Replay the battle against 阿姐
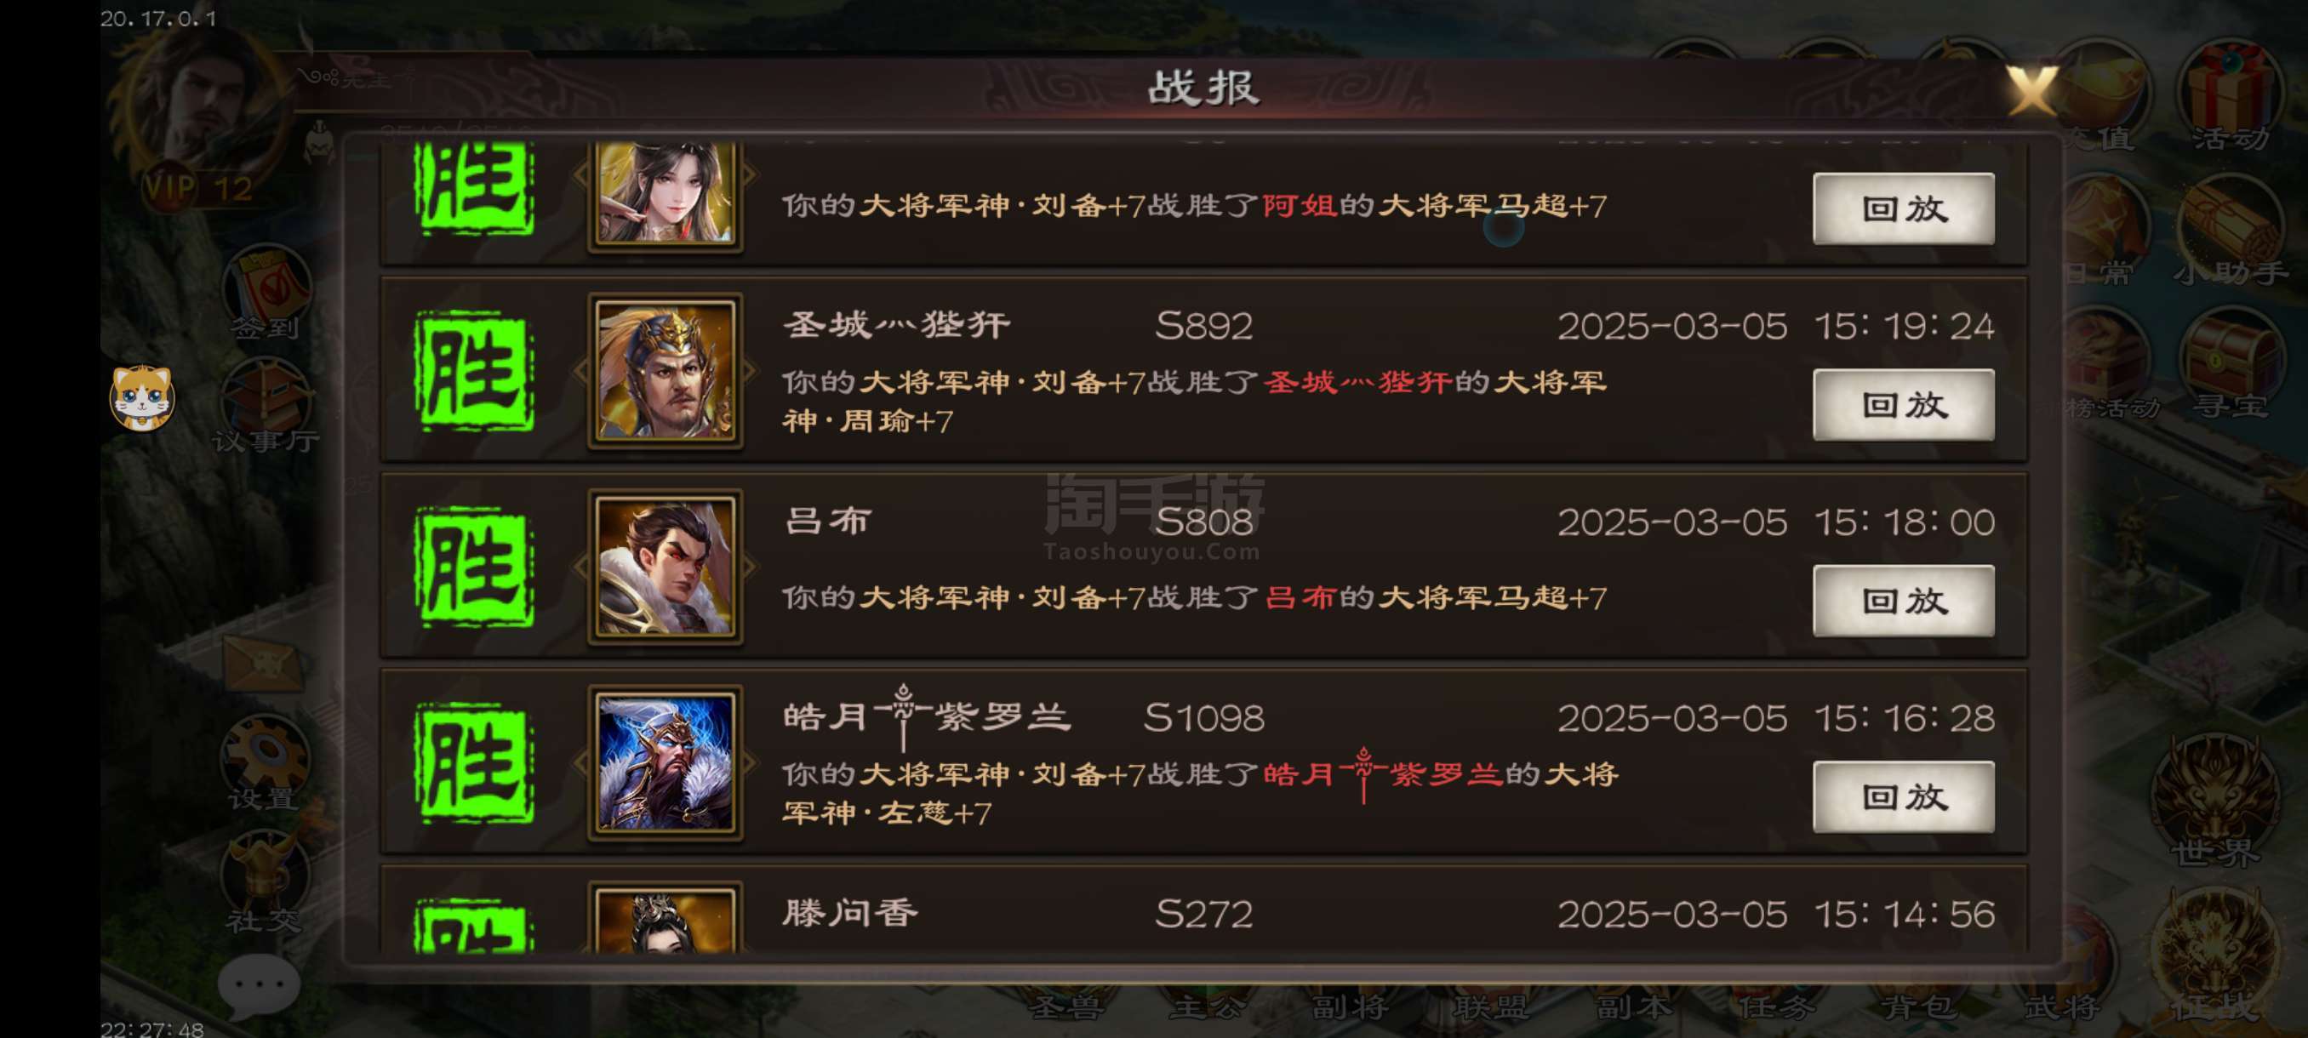 [x=1903, y=208]
